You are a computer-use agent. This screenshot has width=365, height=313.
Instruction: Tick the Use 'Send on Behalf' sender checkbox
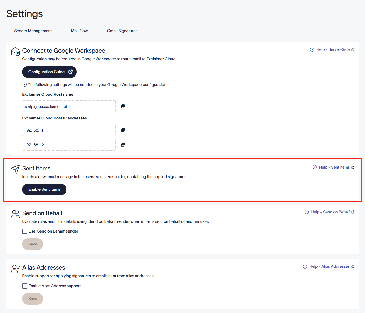[25, 231]
